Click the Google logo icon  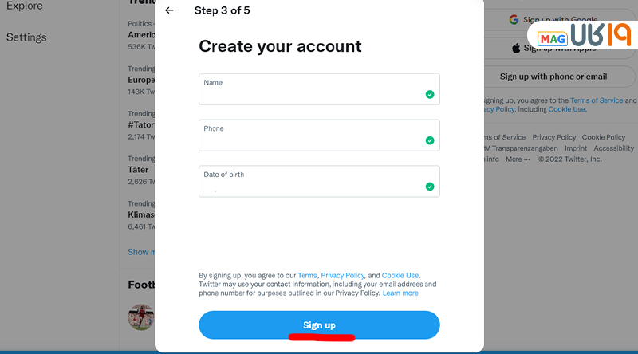click(514, 19)
